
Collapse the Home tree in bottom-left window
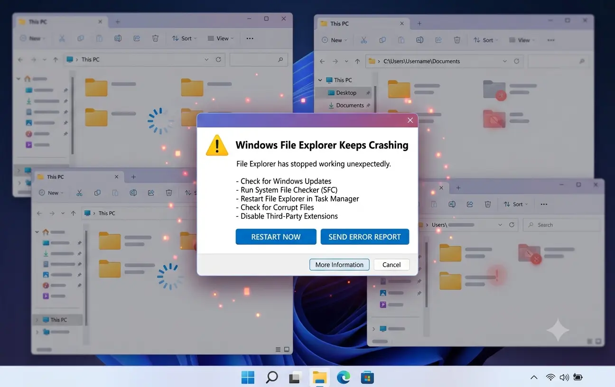pos(37,232)
